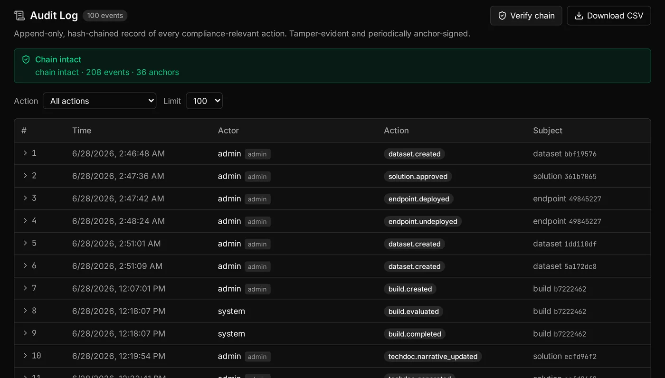Image resolution: width=665 pixels, height=378 pixels.
Task: Click the system actor in row 8
Action: pyautogui.click(x=231, y=312)
